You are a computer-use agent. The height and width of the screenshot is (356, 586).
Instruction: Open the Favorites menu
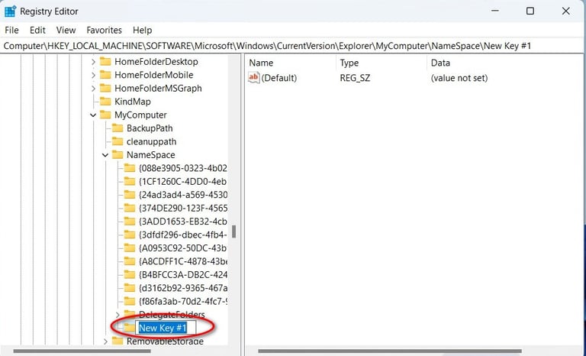point(104,30)
